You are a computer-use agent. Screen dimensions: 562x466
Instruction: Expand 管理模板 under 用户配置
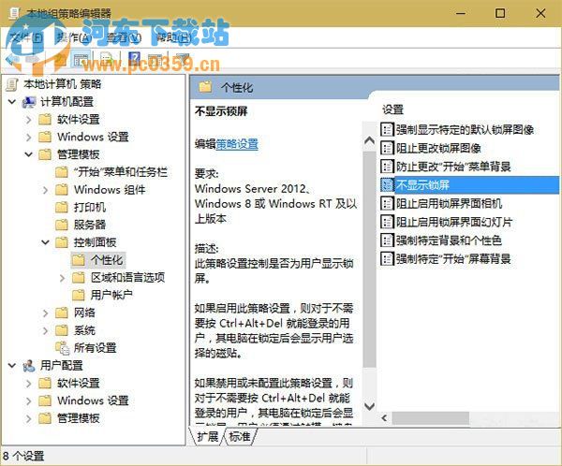[29, 418]
